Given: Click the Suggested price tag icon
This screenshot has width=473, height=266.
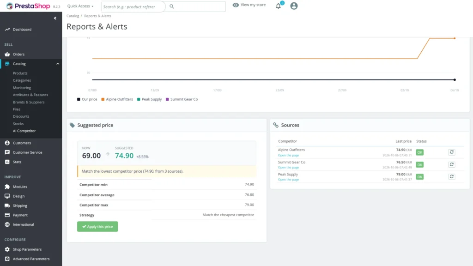Looking at the screenshot, I should 72,125.
